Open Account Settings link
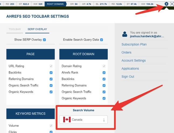The height and width of the screenshot is (133, 174). pyautogui.click(x=134, y=60)
